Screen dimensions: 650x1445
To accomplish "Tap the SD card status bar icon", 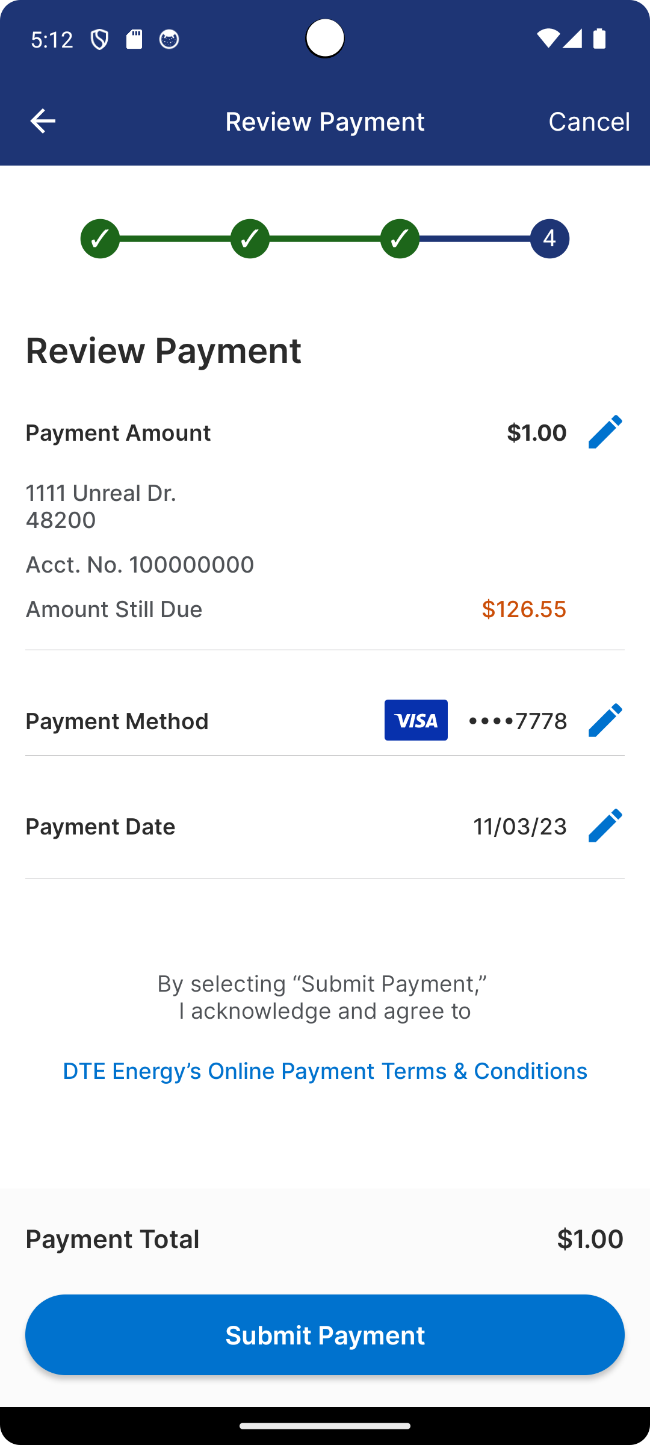I will point(134,40).
